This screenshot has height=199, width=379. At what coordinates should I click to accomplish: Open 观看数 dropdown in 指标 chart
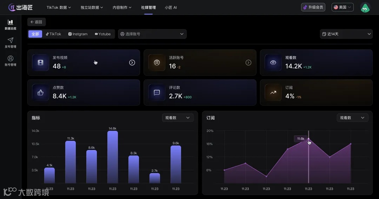178,118
